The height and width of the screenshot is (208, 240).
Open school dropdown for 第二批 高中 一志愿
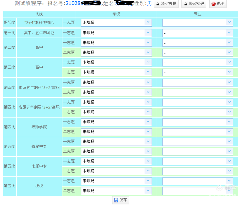(x=116, y=43)
